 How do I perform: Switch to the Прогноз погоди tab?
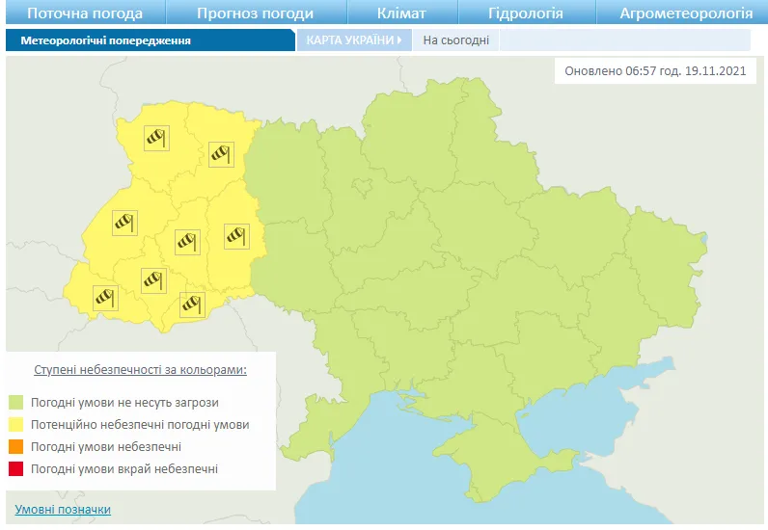[255, 13]
